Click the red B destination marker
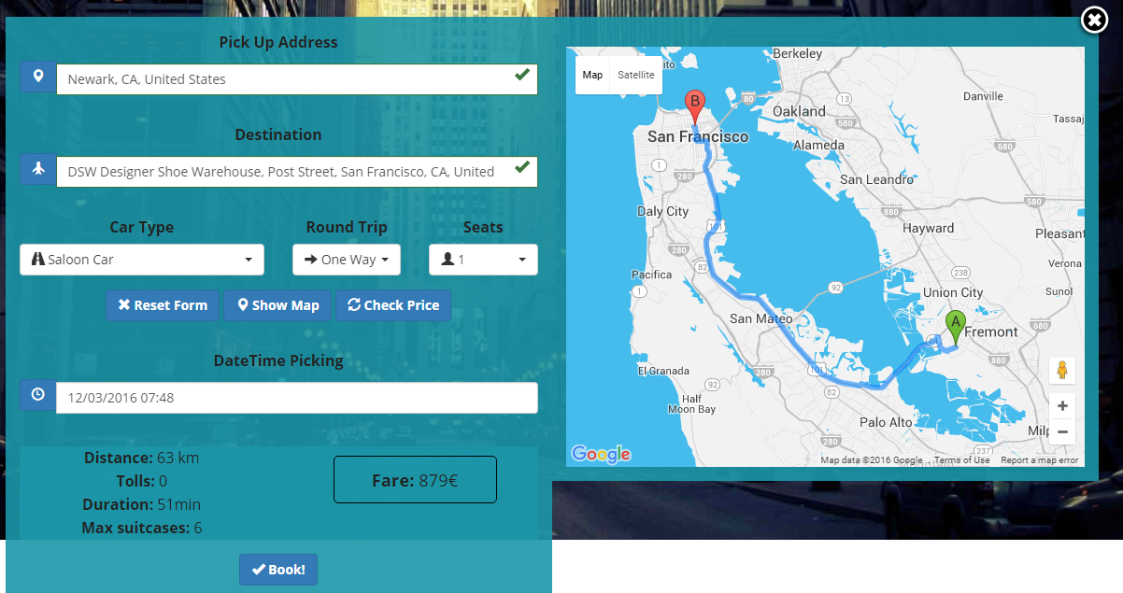This screenshot has height=593, width=1123. (694, 106)
